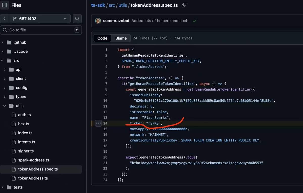Open intents.ts file
Screen dimensions: 303x193
27,142
